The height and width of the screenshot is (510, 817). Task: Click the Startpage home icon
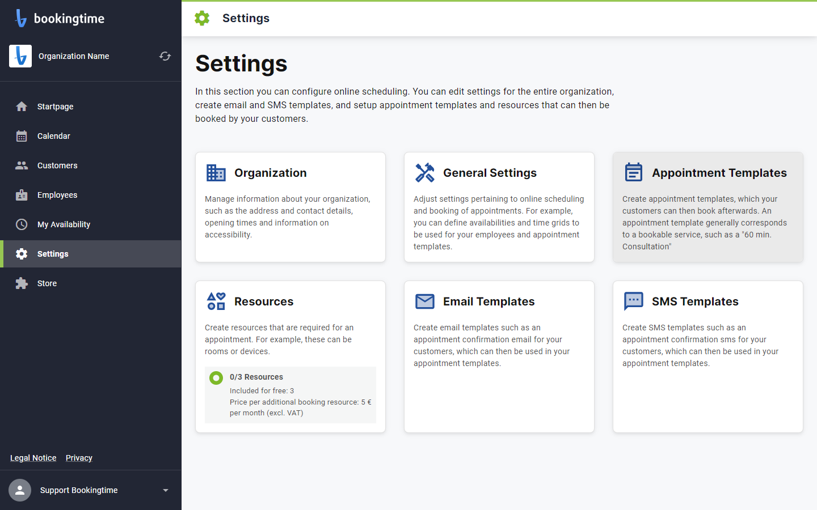22,107
